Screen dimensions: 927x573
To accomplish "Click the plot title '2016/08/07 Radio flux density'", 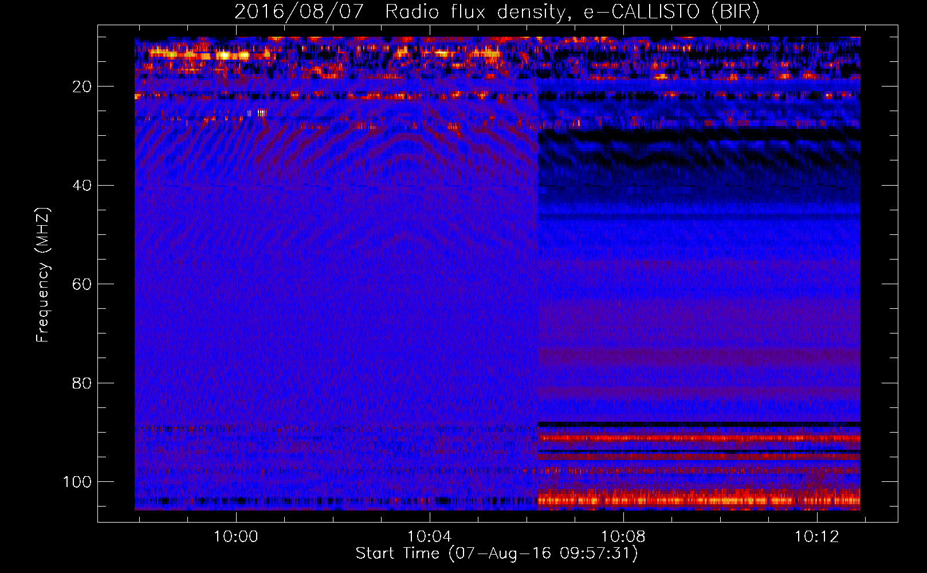I will click(x=497, y=11).
